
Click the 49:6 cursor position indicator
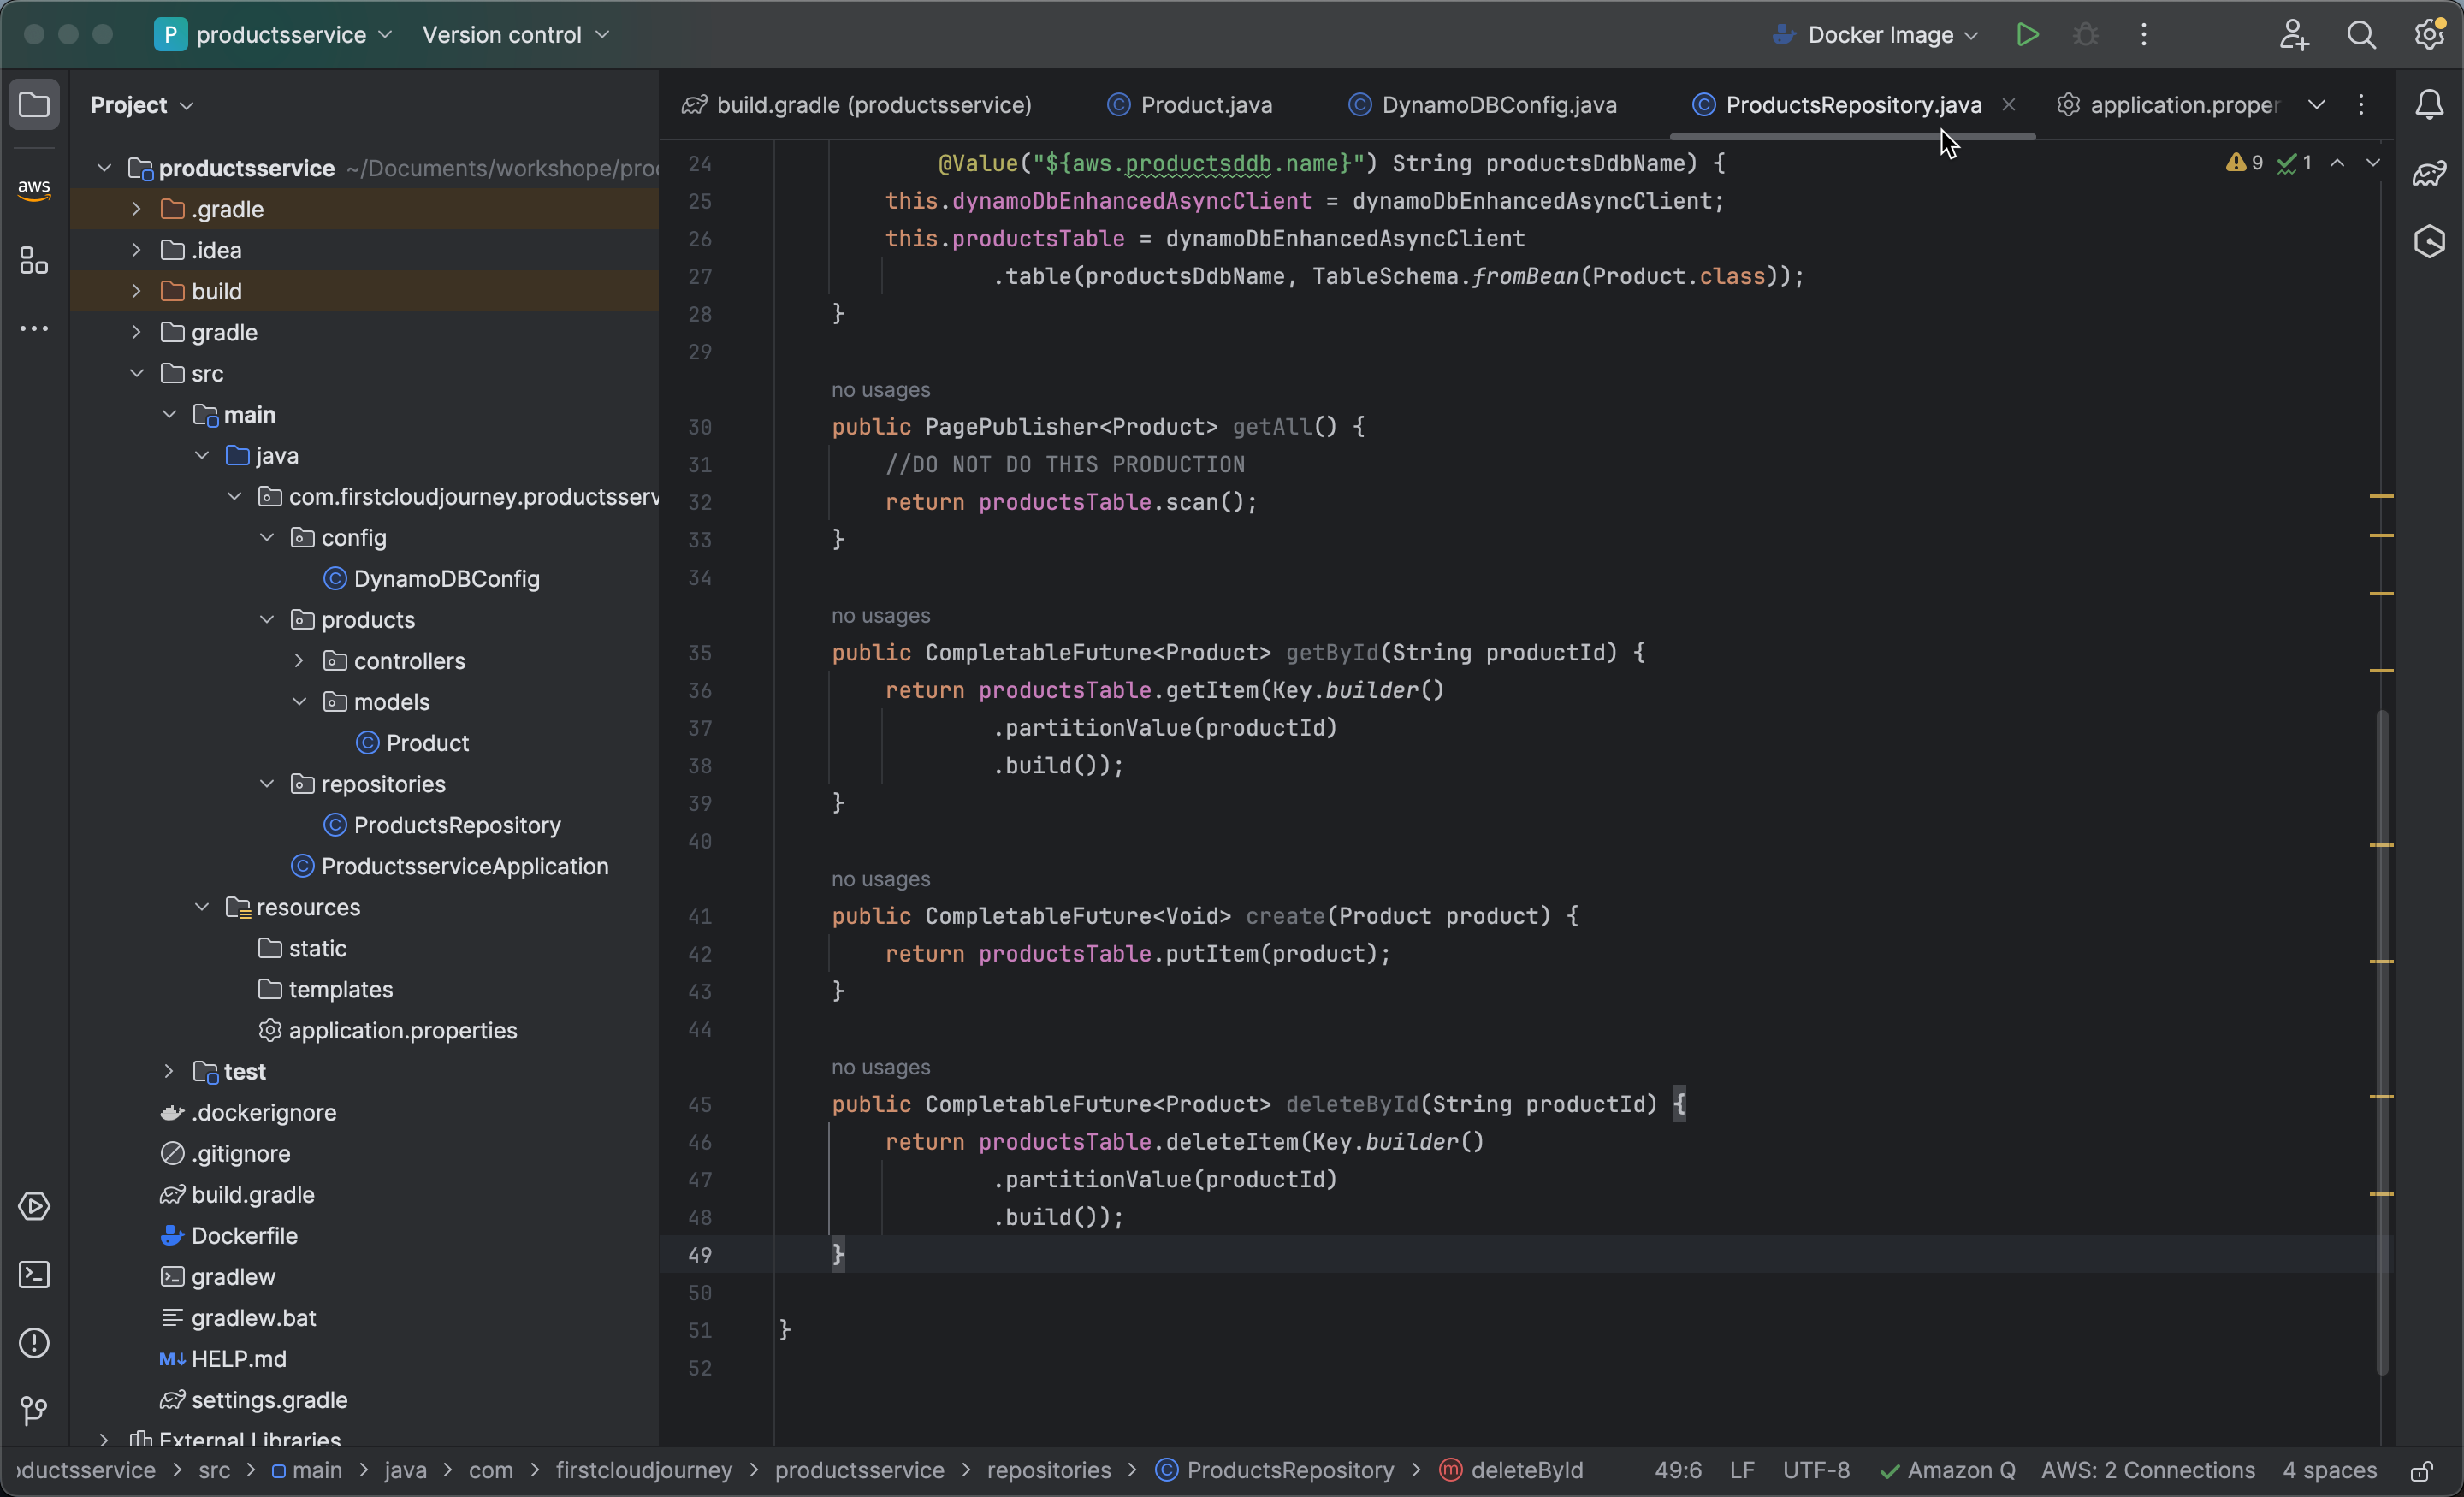click(x=1678, y=1471)
